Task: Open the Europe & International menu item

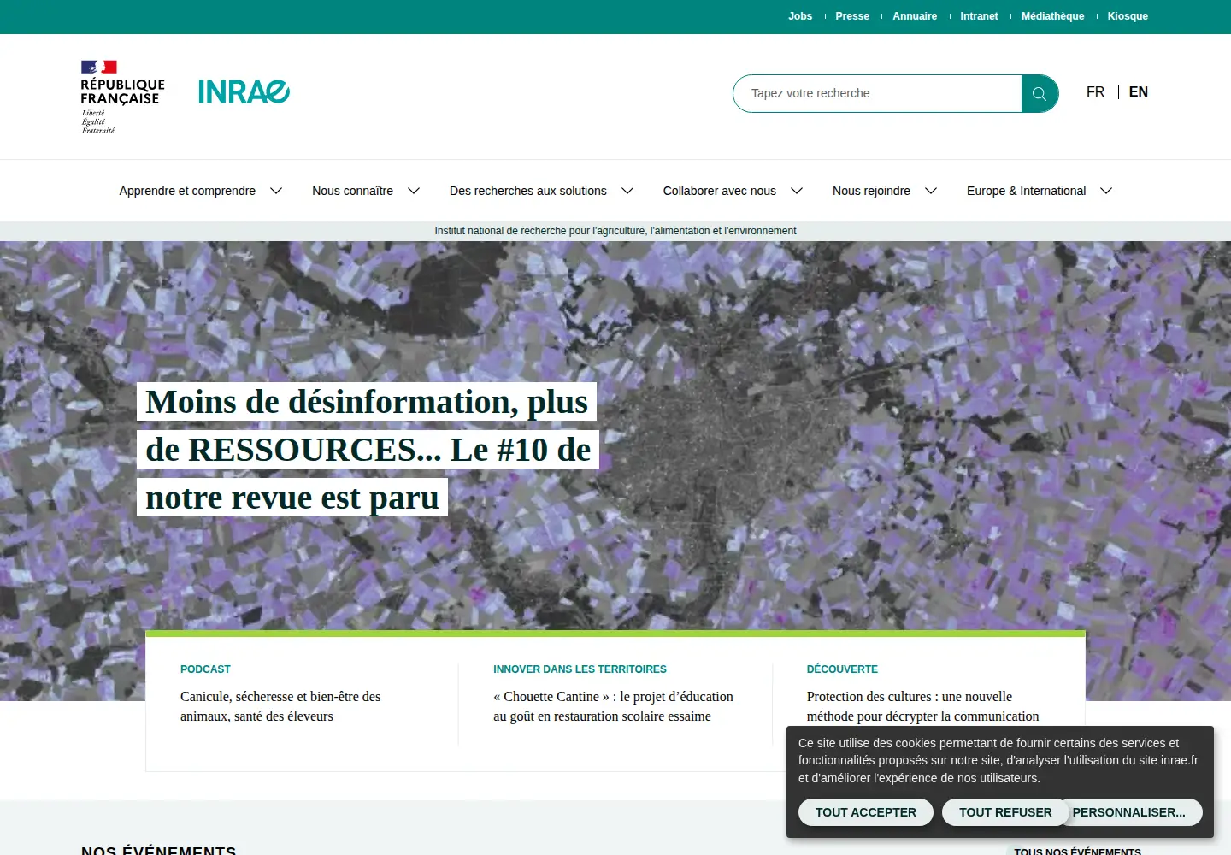Action: click(1026, 191)
